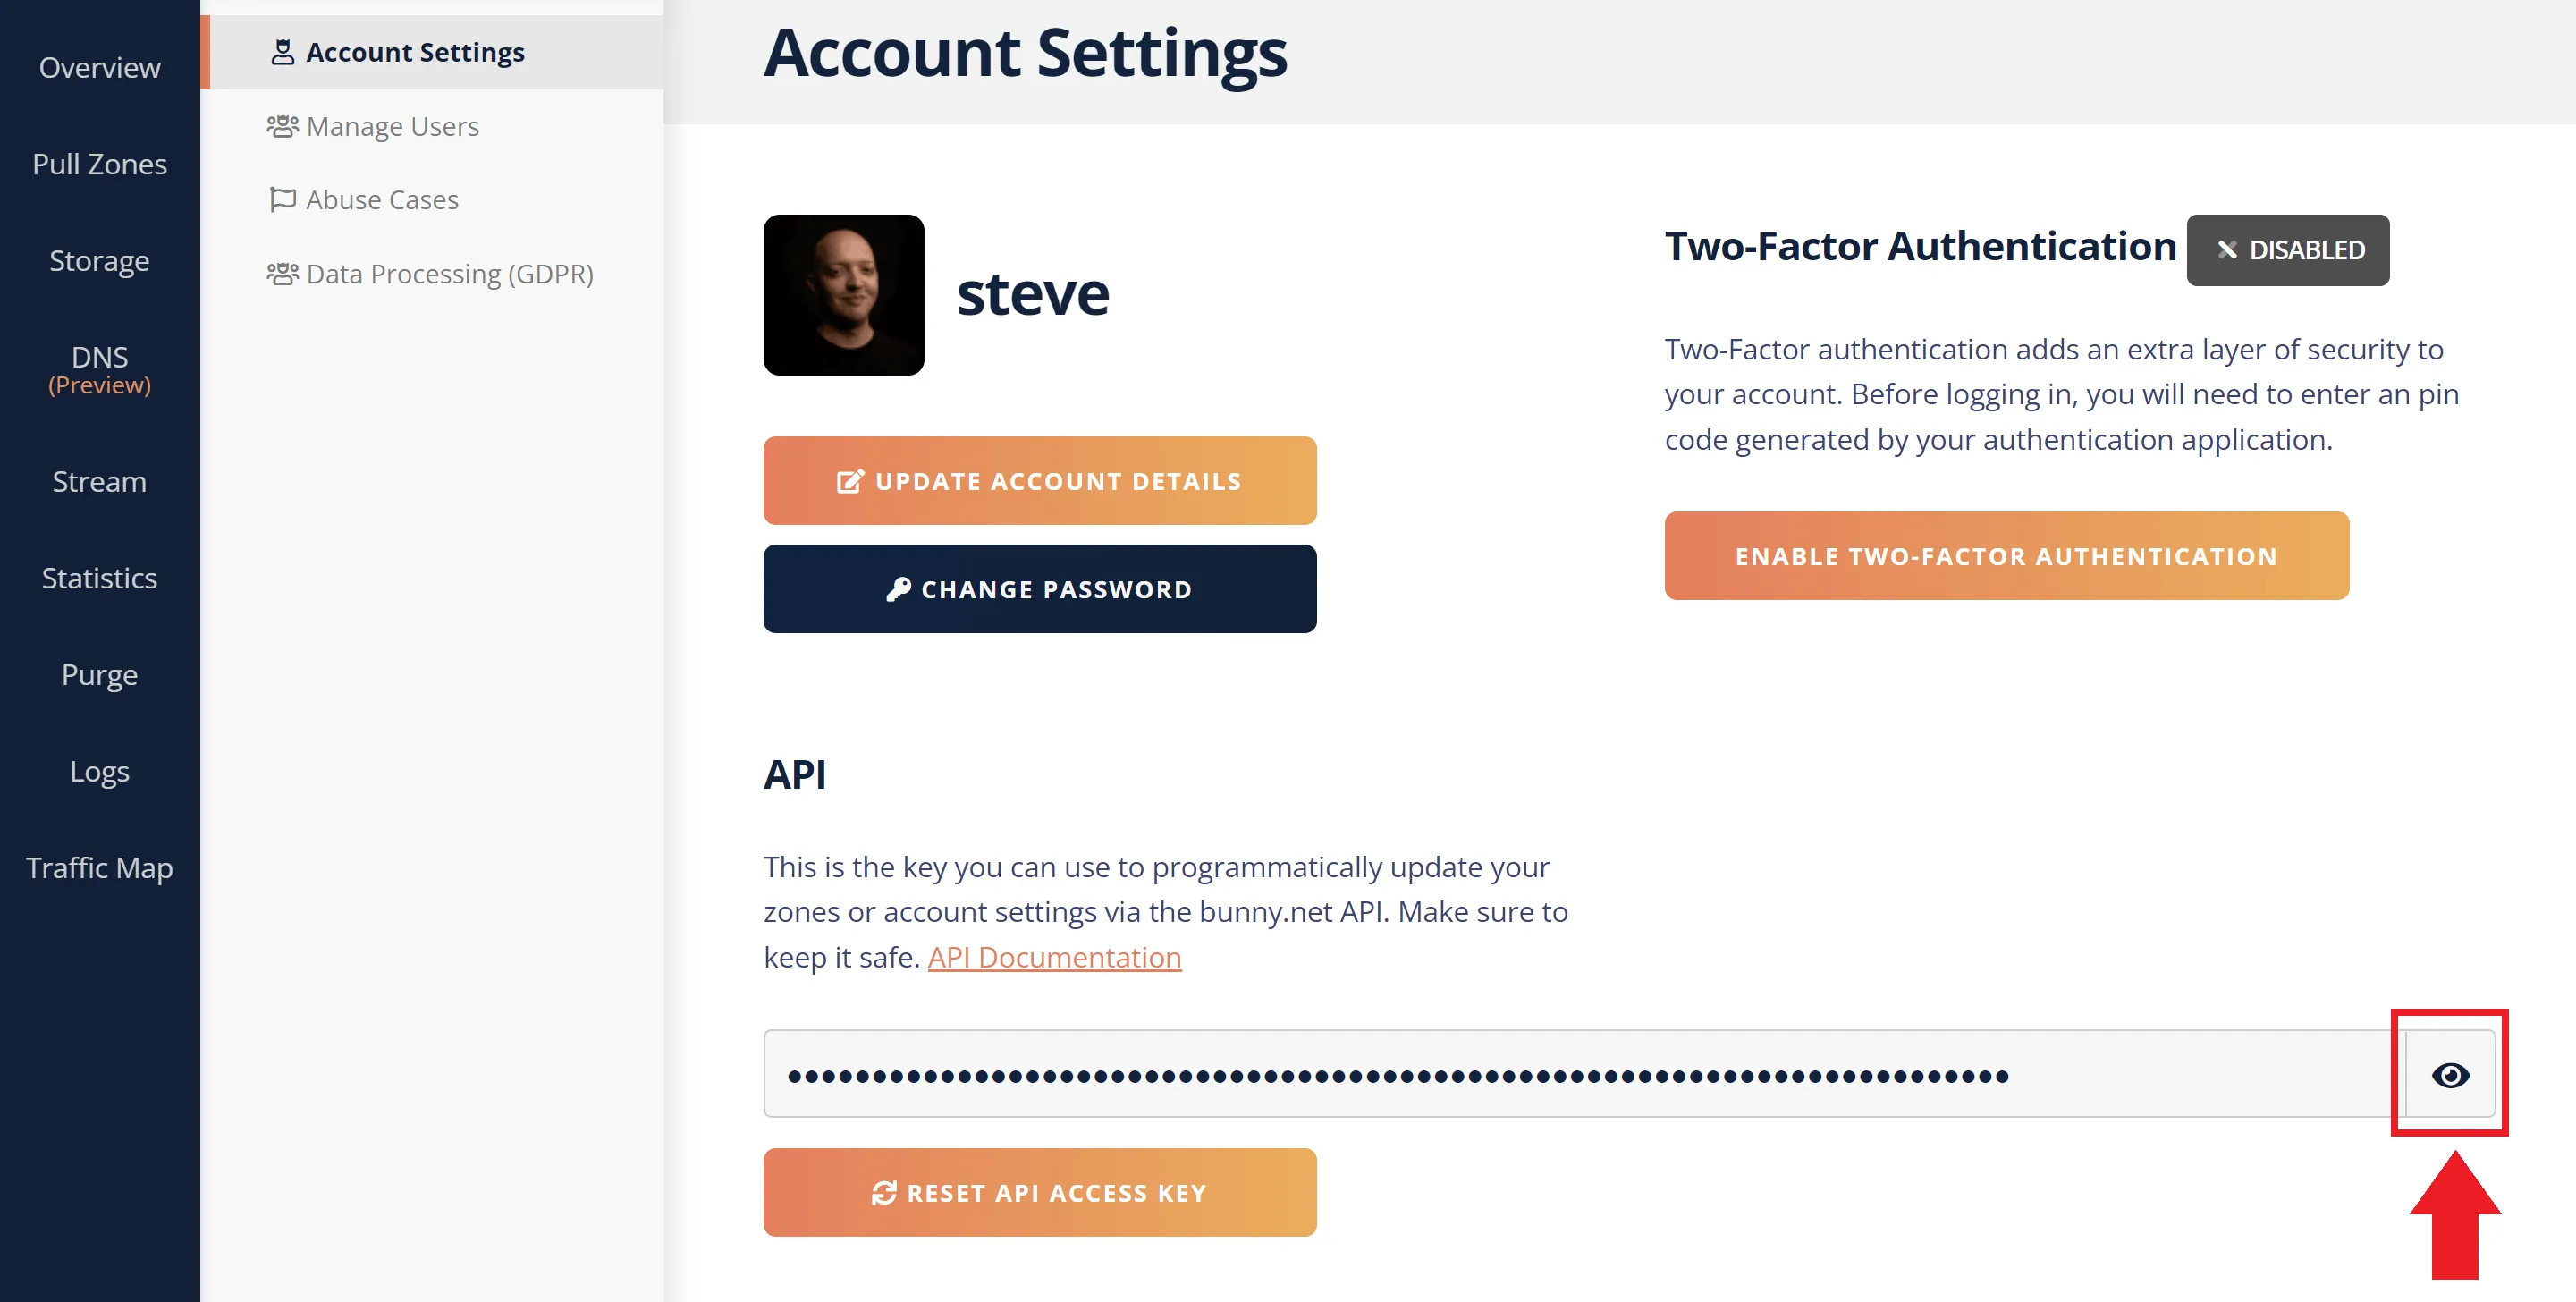Click the Account Settings user icon
Image resolution: width=2576 pixels, height=1302 pixels.
tap(283, 52)
